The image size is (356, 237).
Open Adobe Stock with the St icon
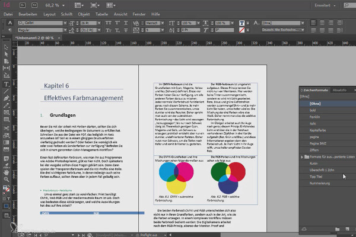click(34, 5)
